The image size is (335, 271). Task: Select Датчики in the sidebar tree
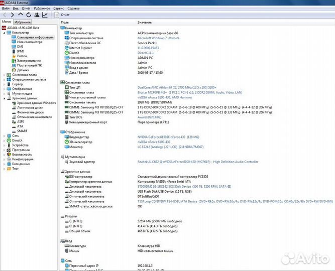(23, 70)
